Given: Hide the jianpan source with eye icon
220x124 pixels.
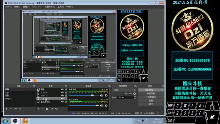Looking at the screenshot, I should point(62,93).
